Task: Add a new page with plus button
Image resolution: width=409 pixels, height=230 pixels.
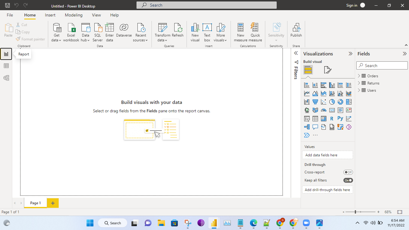Action: coord(53,203)
